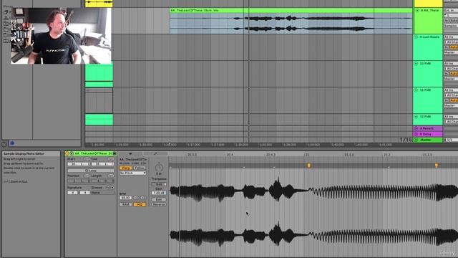
Task: Toggle Auto monitor on 10 FM8 track
Action: pos(454,74)
